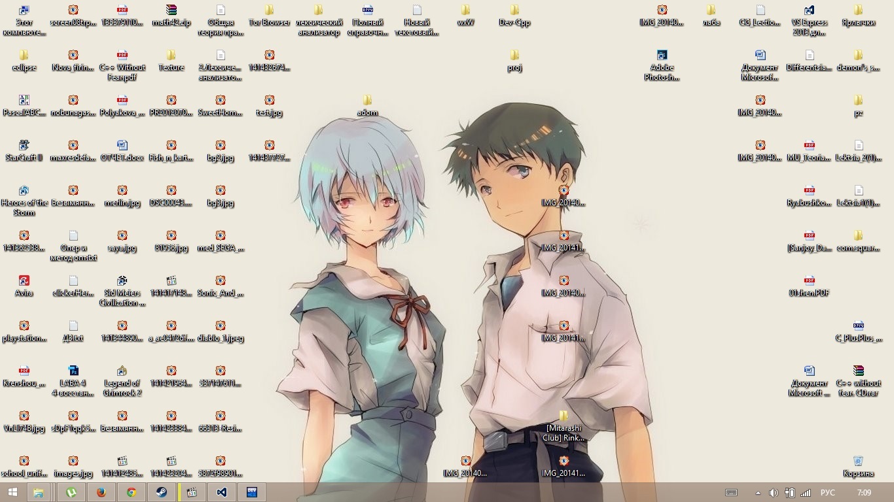Launch the Avira desktop shortcut
This screenshot has height=502, width=894.
tap(24, 286)
